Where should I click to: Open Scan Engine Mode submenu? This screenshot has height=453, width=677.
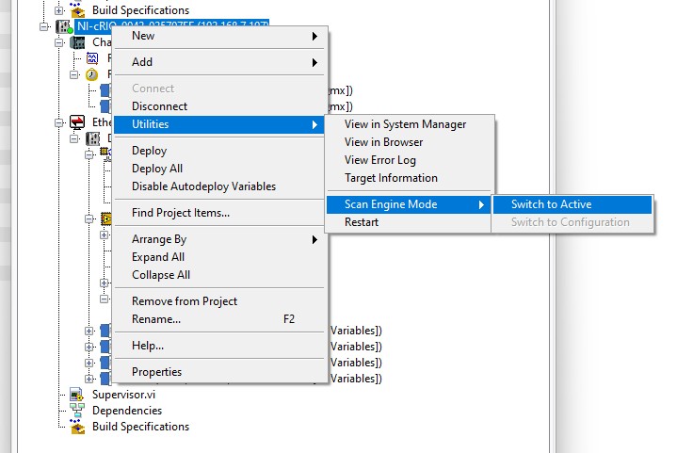[x=409, y=204]
